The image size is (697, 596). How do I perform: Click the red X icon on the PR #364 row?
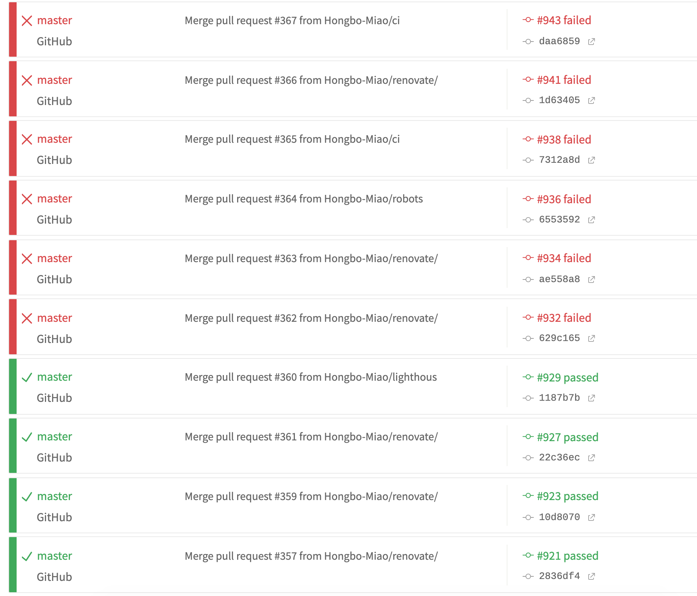click(26, 199)
